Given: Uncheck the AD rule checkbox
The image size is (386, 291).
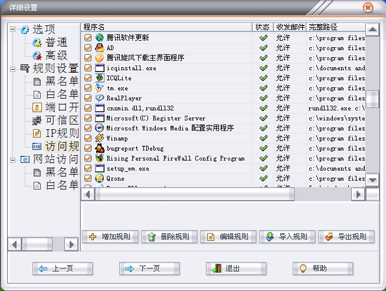Looking at the screenshot, I should (x=88, y=48).
